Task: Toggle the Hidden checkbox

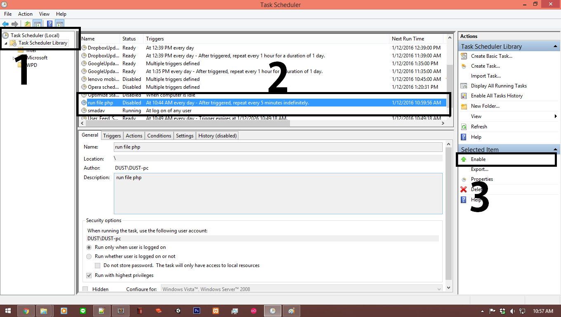Action: (85, 289)
